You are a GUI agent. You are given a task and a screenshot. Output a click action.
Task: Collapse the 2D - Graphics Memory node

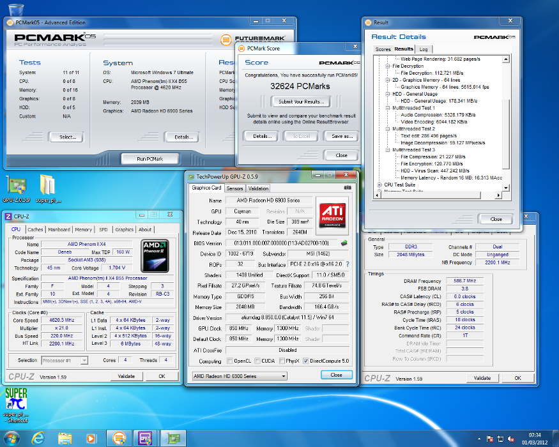pos(388,80)
